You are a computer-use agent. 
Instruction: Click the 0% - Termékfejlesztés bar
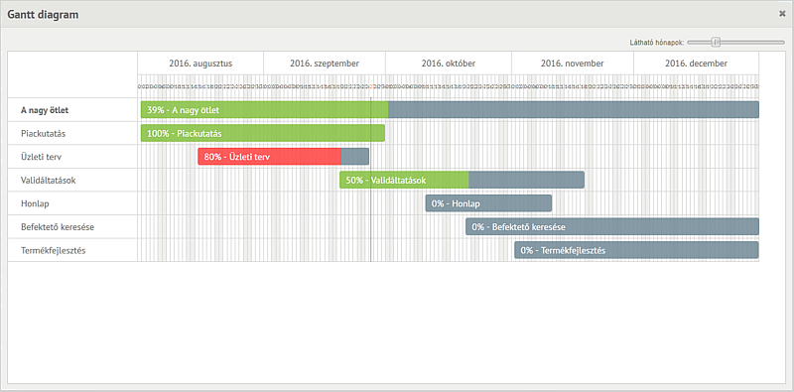click(x=636, y=250)
